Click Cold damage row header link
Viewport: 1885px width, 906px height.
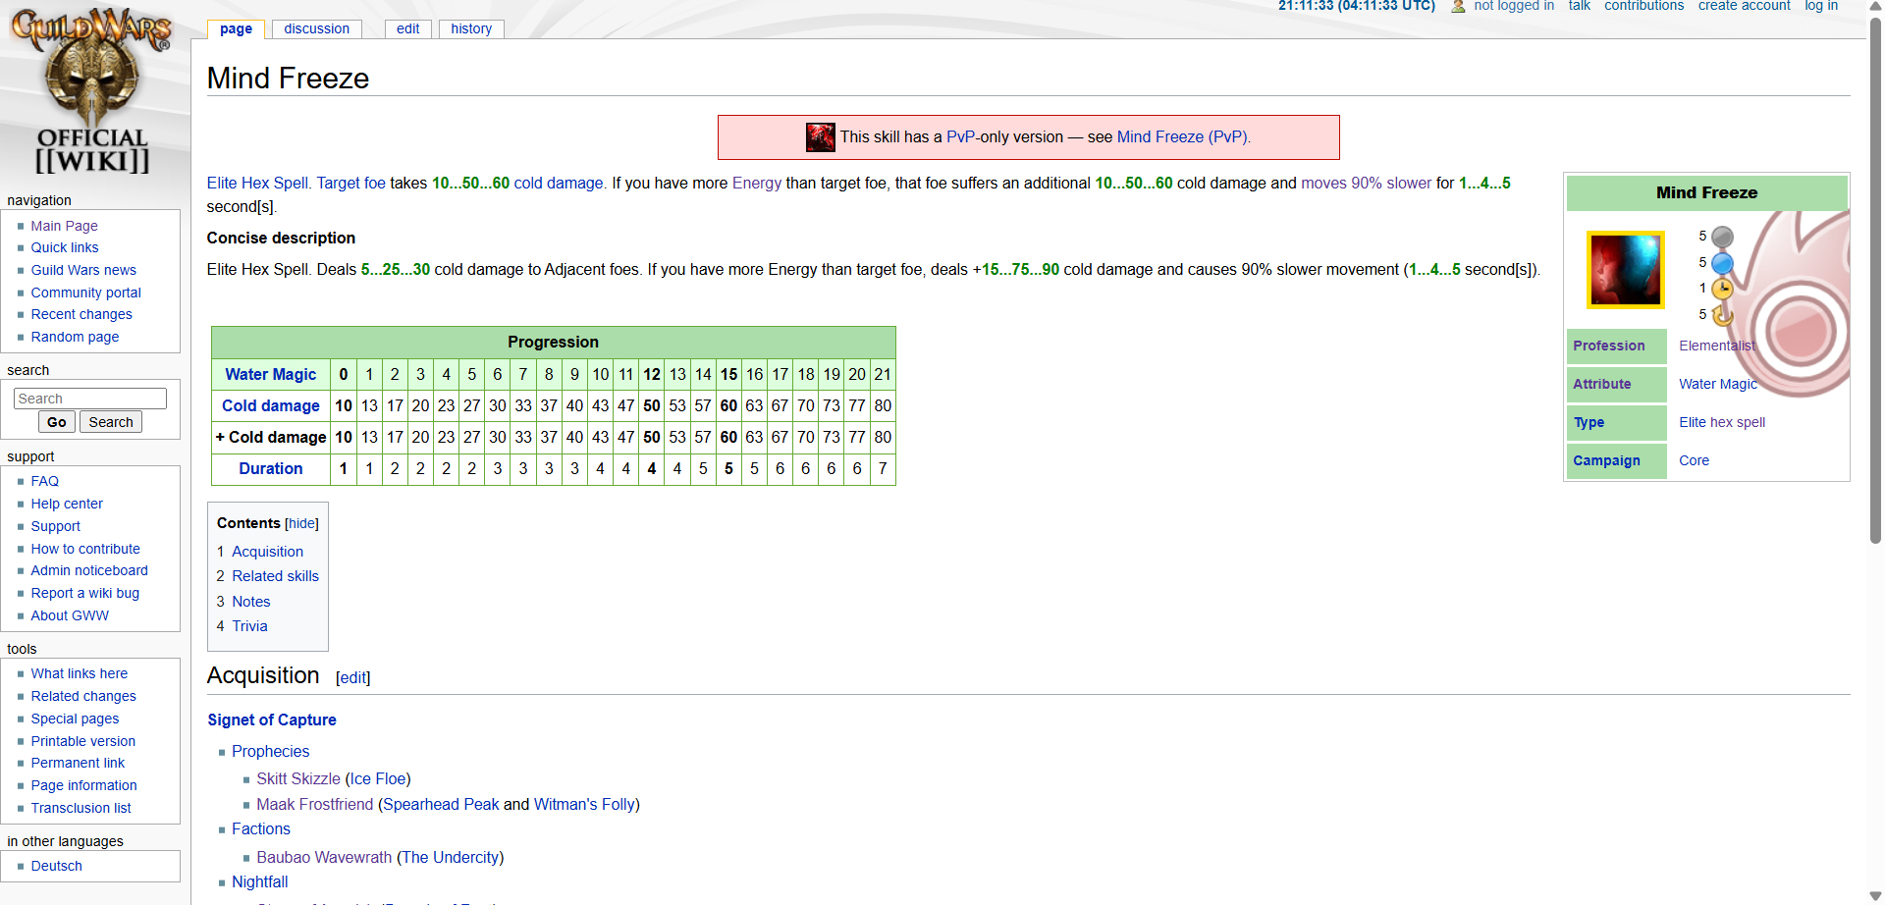(271, 405)
